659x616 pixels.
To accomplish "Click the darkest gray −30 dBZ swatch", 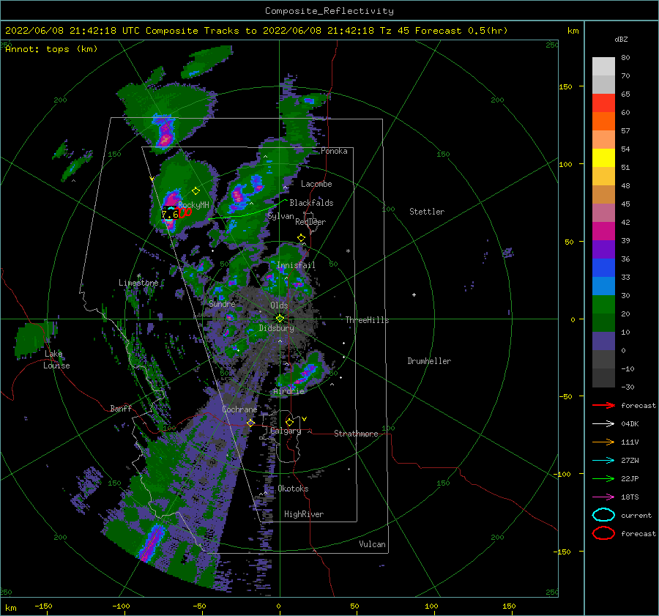I will [x=603, y=378].
